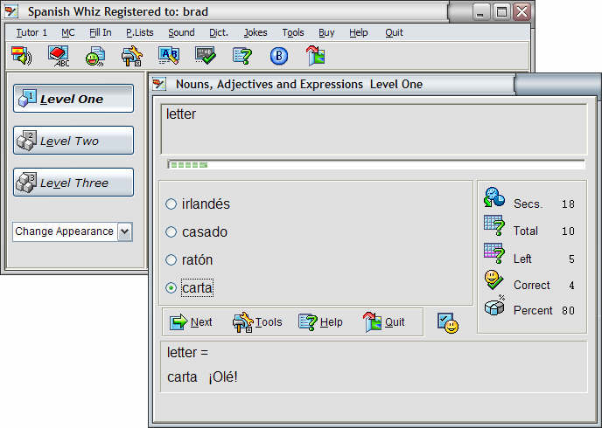Screen dimensions: 602x428
Task: Click the AB fill-in pencil toolbar icon
Action: 169,56
